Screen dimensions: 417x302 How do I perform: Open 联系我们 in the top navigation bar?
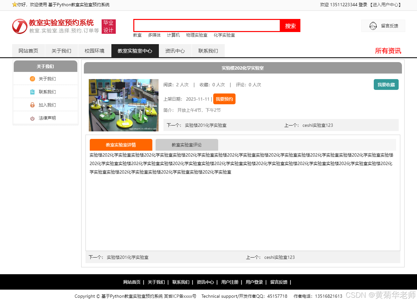pos(208,51)
